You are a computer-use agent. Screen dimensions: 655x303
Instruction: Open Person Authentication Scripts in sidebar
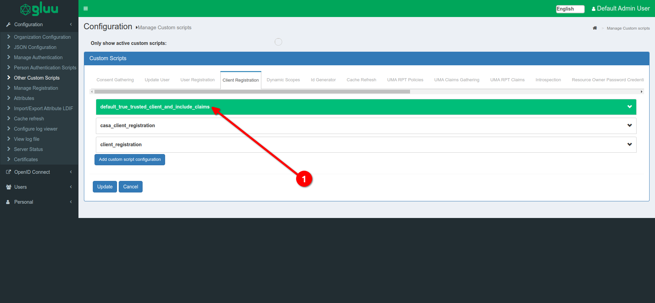tap(45, 68)
